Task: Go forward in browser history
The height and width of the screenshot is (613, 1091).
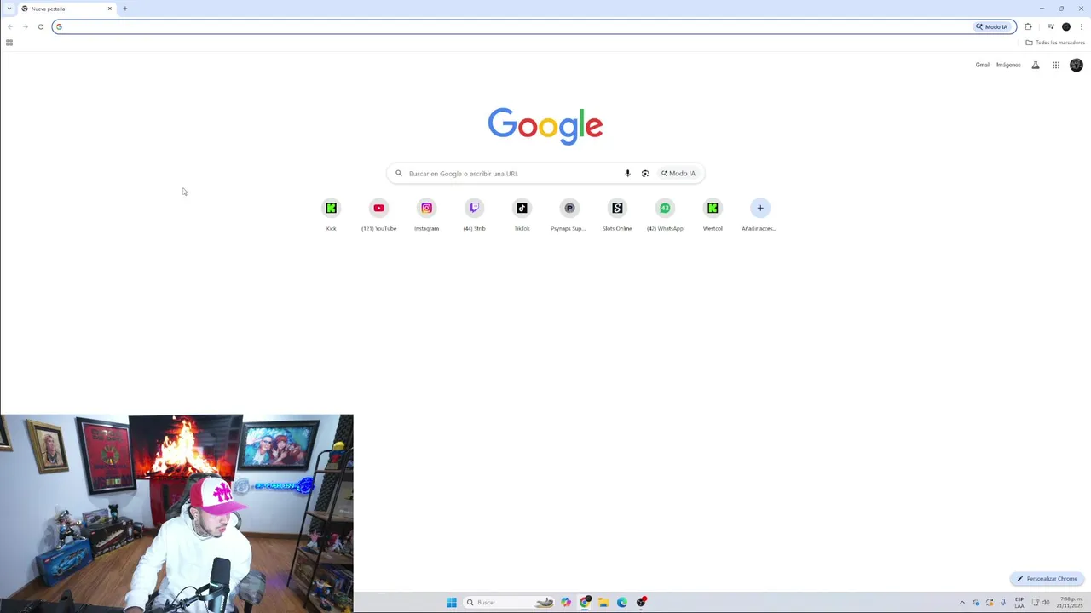Action: [x=26, y=26]
